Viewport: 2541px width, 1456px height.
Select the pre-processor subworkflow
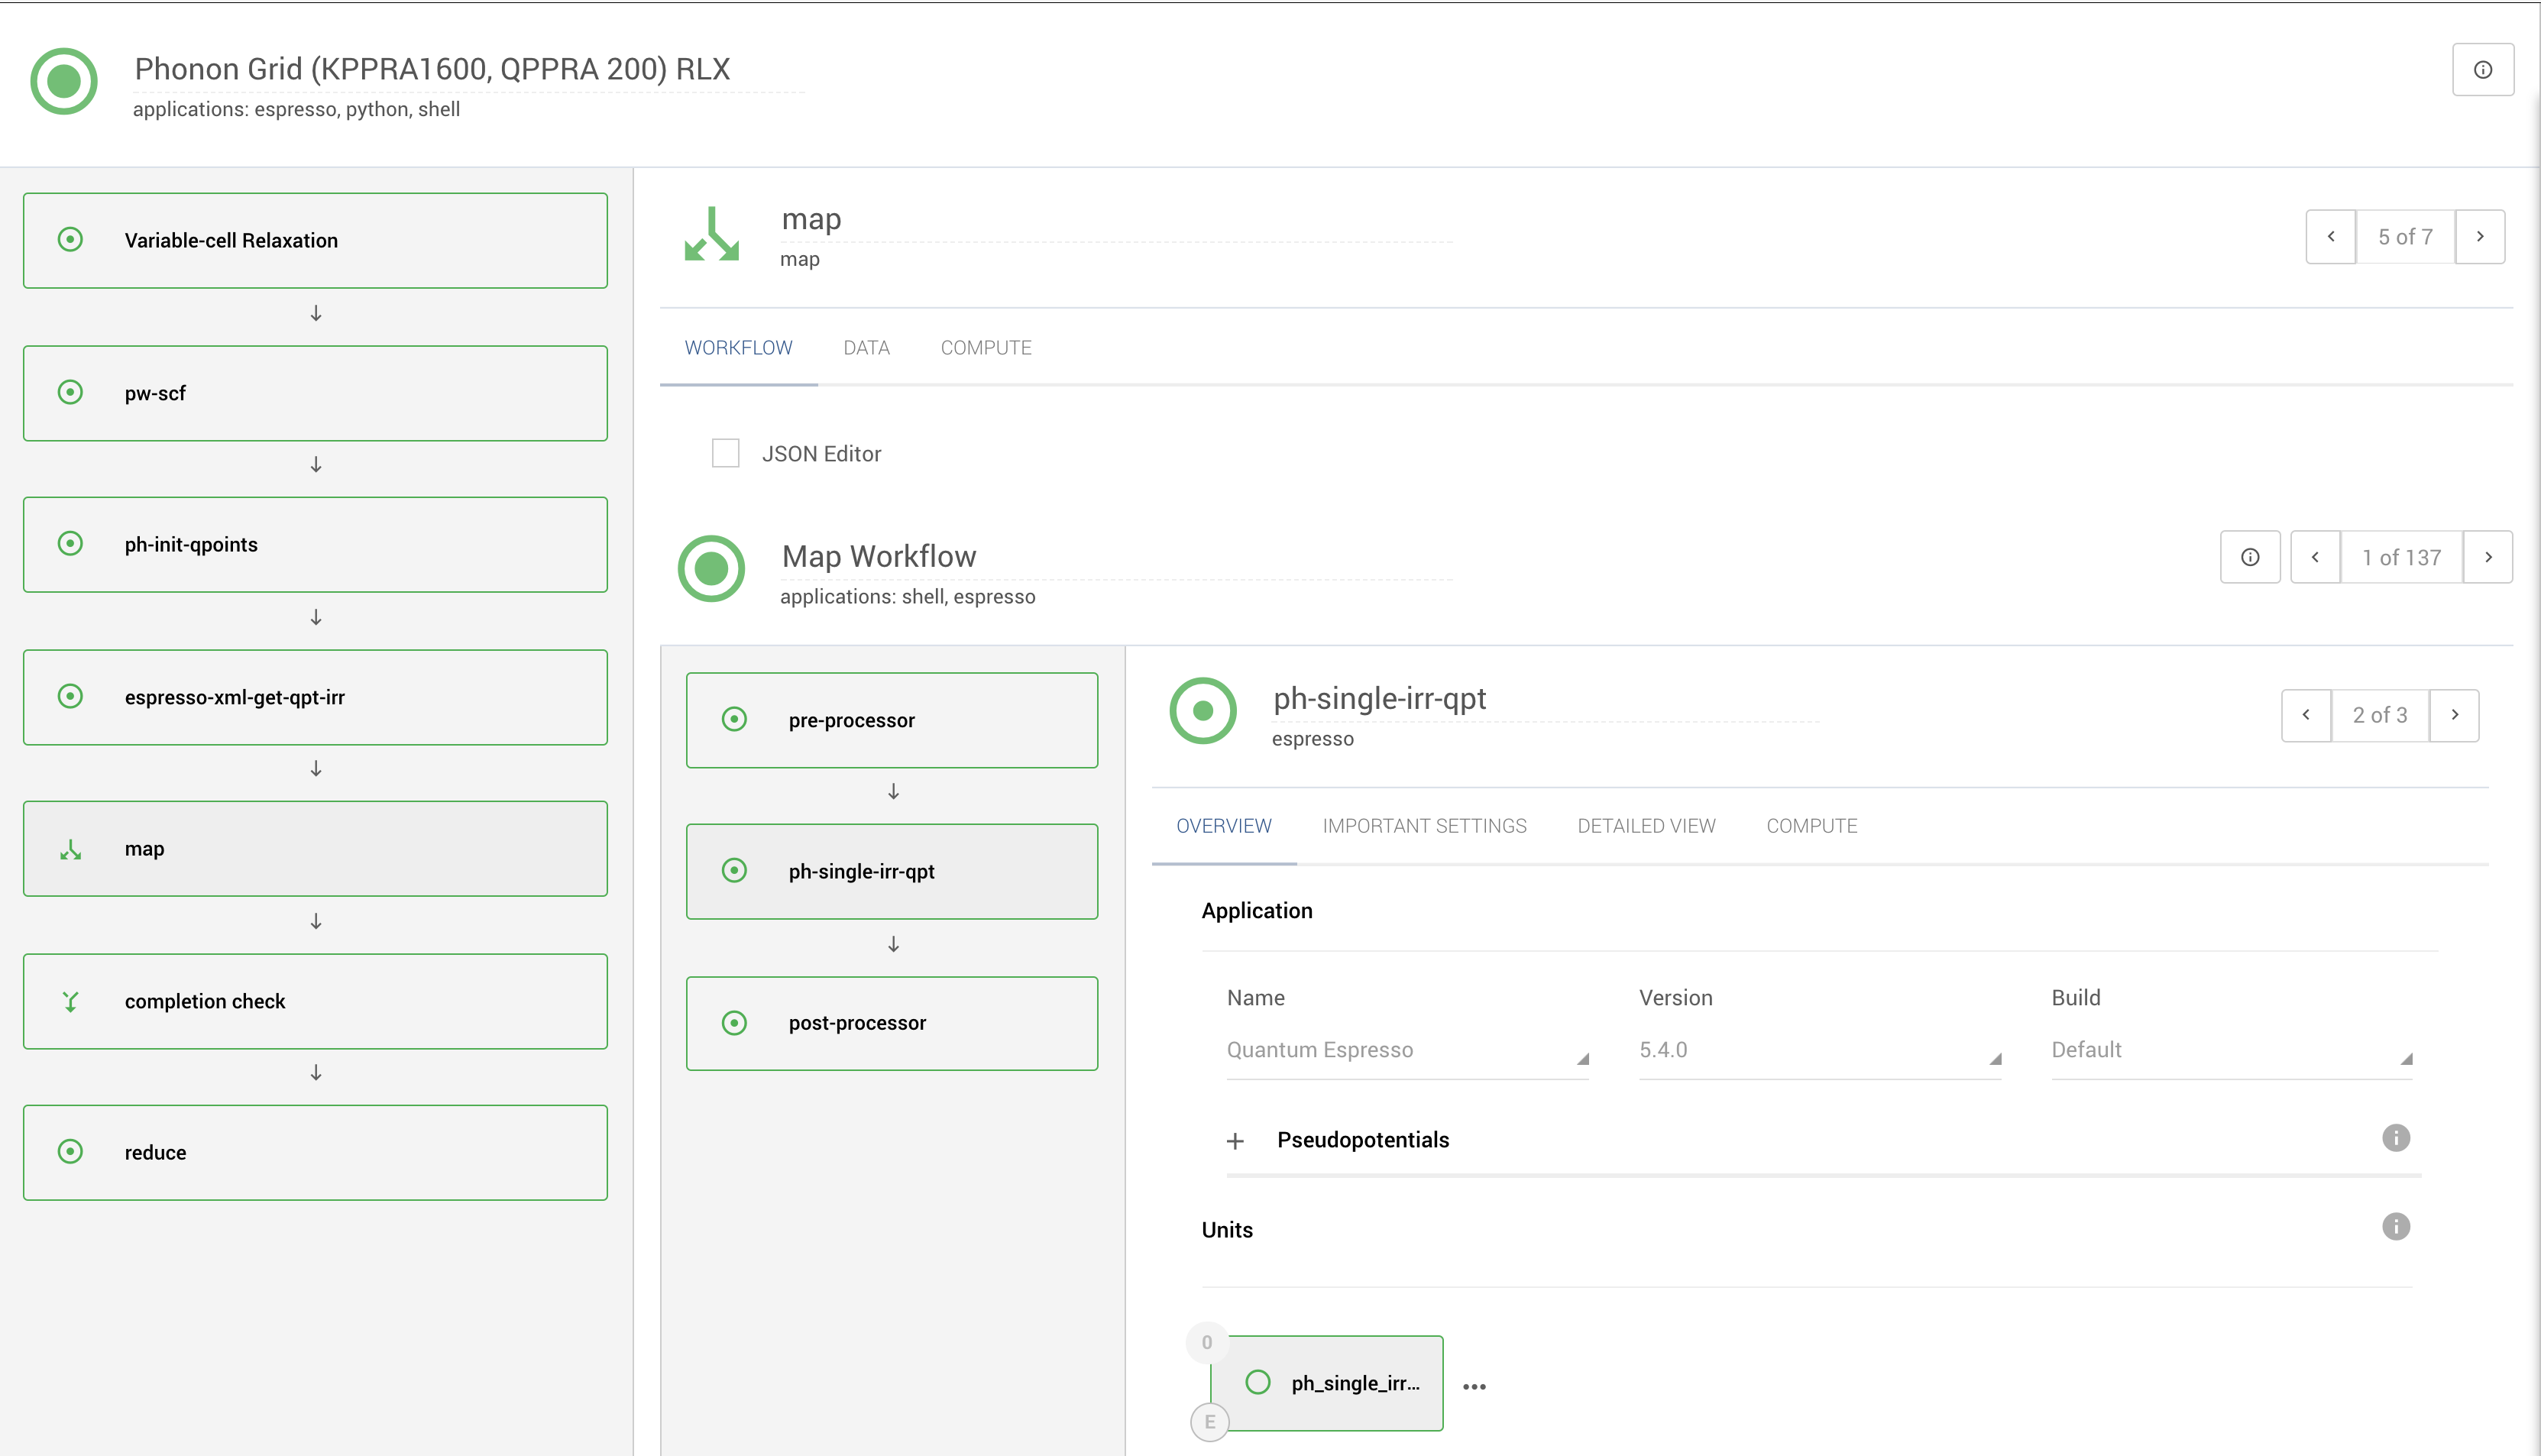pyautogui.click(x=892, y=720)
